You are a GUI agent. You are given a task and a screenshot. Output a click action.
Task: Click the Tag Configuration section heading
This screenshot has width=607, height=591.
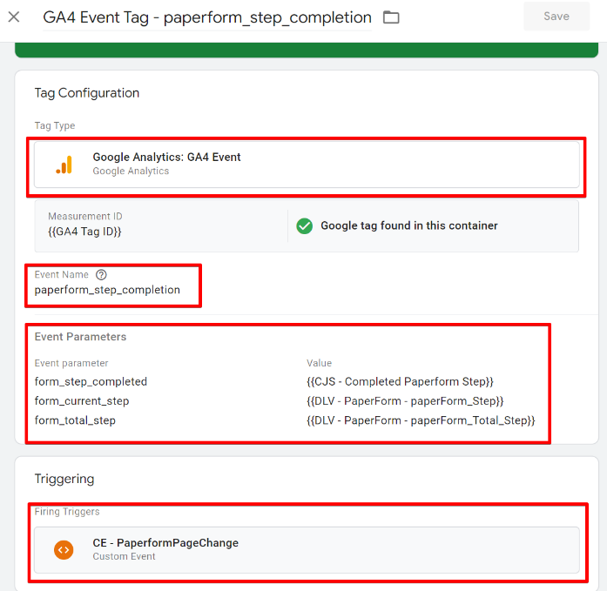coord(87,93)
